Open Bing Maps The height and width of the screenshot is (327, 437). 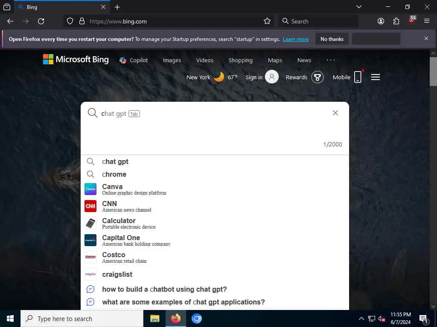point(275,60)
